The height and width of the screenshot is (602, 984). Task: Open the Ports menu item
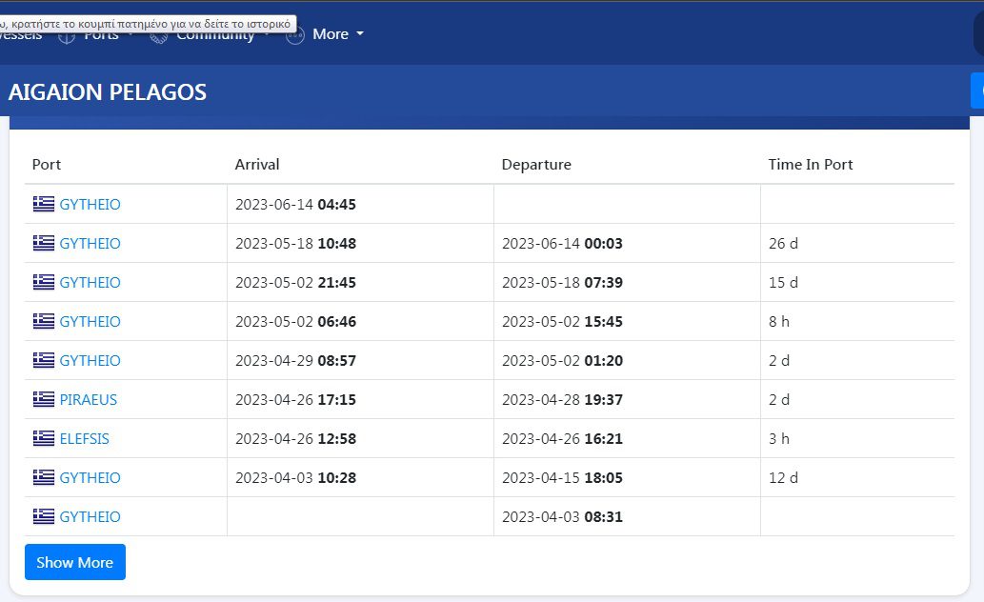(x=101, y=36)
